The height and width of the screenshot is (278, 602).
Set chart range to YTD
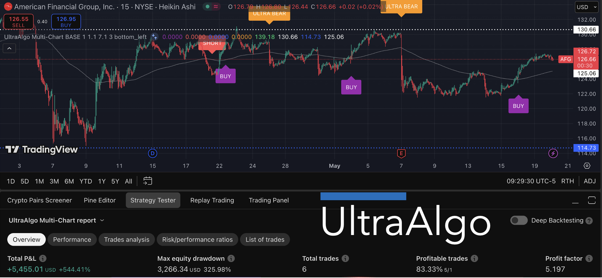[x=85, y=181]
